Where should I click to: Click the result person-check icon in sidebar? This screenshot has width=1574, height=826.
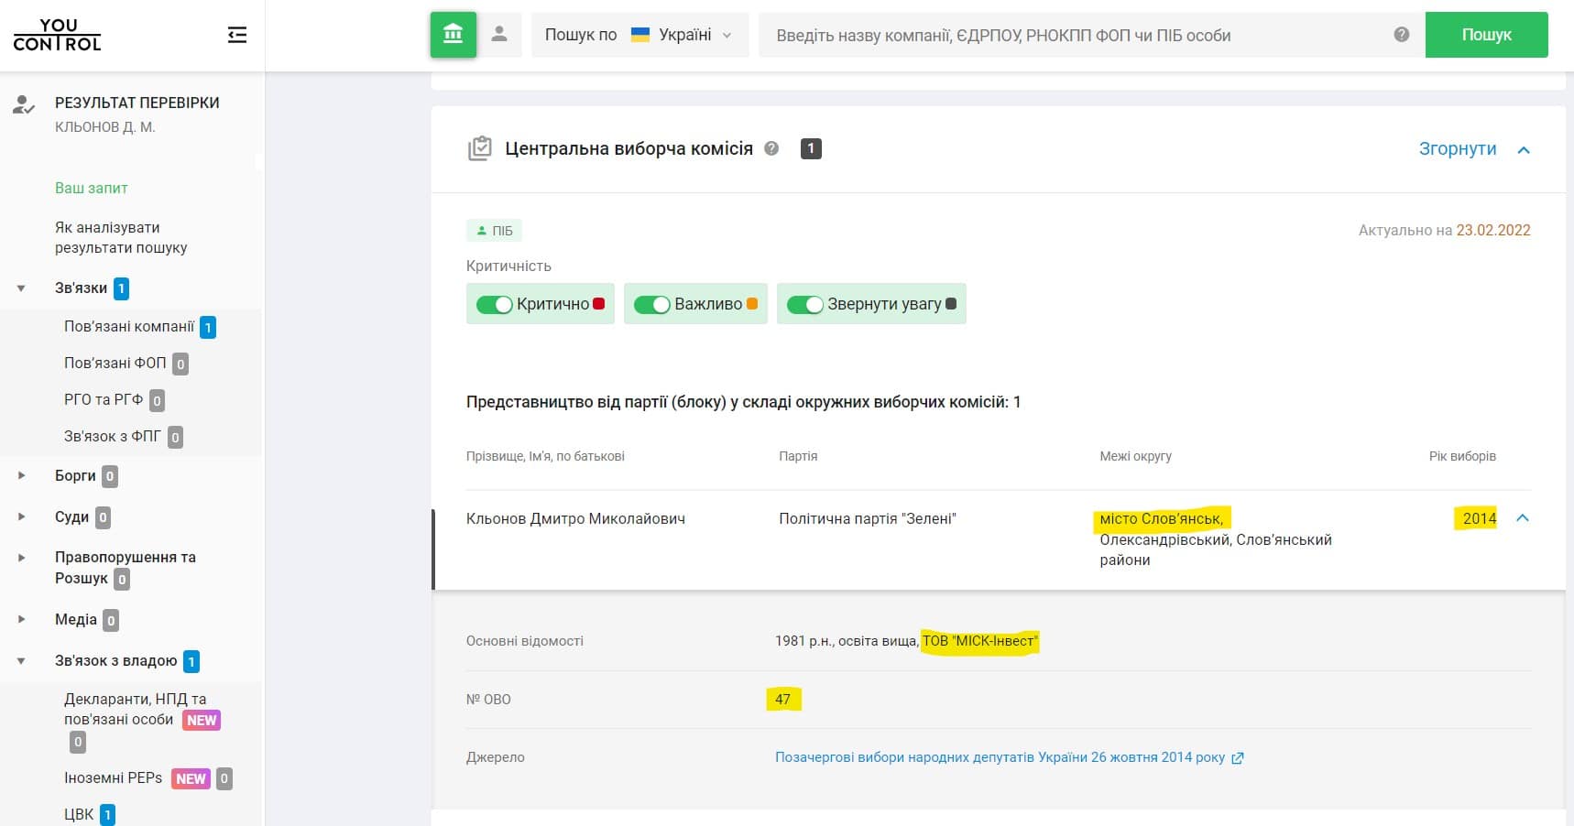point(24,104)
